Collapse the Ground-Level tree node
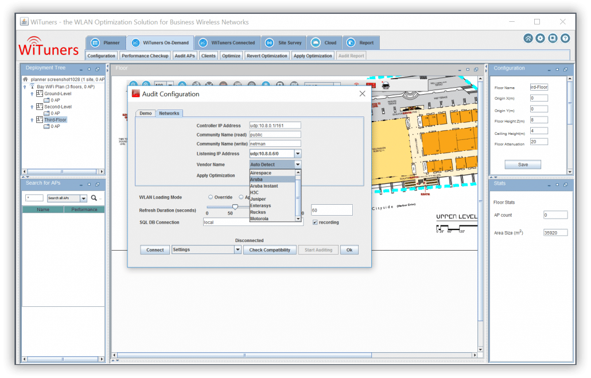The image size is (591, 378). tap(32, 94)
